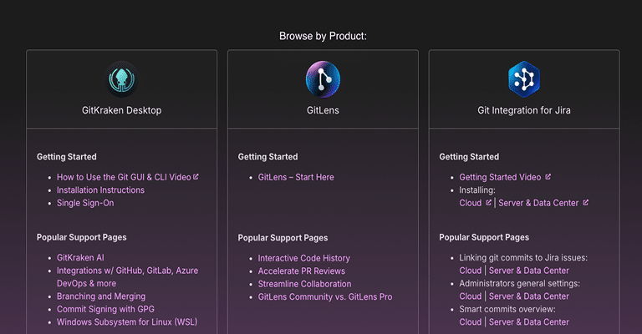View GitLens Community vs. GitLens Pro comparison
Image resolution: width=642 pixels, height=334 pixels.
coord(325,296)
